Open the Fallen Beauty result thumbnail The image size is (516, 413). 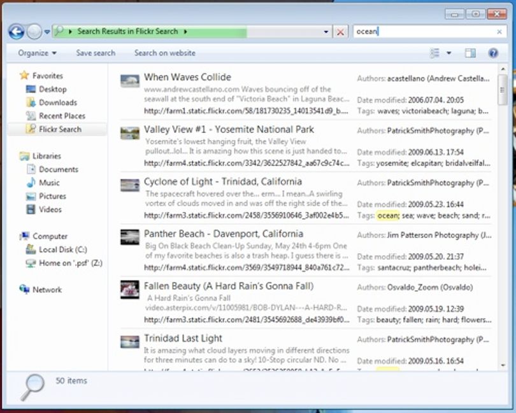coord(130,290)
